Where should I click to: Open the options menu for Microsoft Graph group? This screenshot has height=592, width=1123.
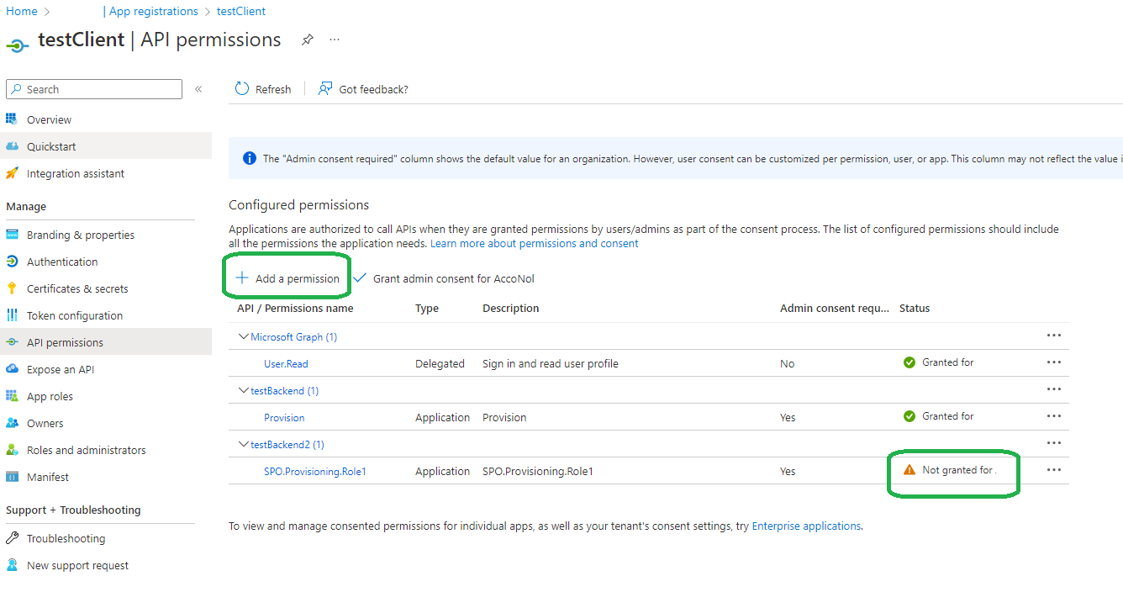(x=1054, y=335)
